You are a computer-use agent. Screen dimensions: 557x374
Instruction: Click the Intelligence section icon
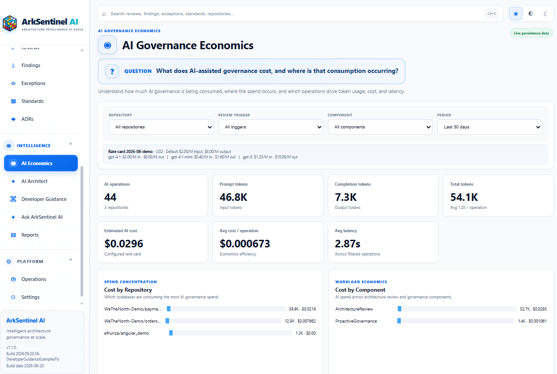coord(9,145)
